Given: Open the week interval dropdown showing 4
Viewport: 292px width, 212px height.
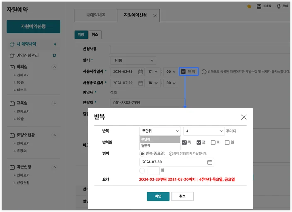Looking at the screenshot, I should (x=204, y=131).
